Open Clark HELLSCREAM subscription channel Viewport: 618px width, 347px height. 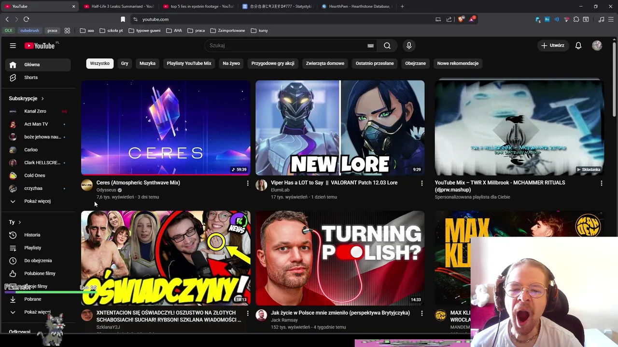(38, 163)
